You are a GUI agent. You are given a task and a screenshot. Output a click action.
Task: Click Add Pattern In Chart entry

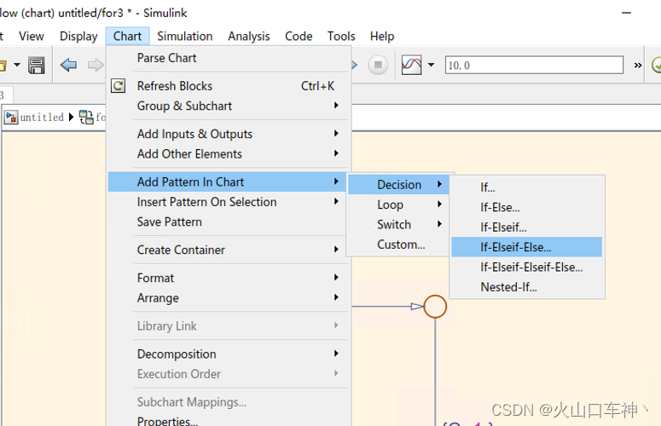(228, 181)
